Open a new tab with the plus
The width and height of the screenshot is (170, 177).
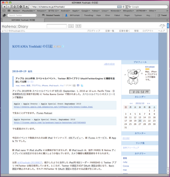tap(167, 20)
